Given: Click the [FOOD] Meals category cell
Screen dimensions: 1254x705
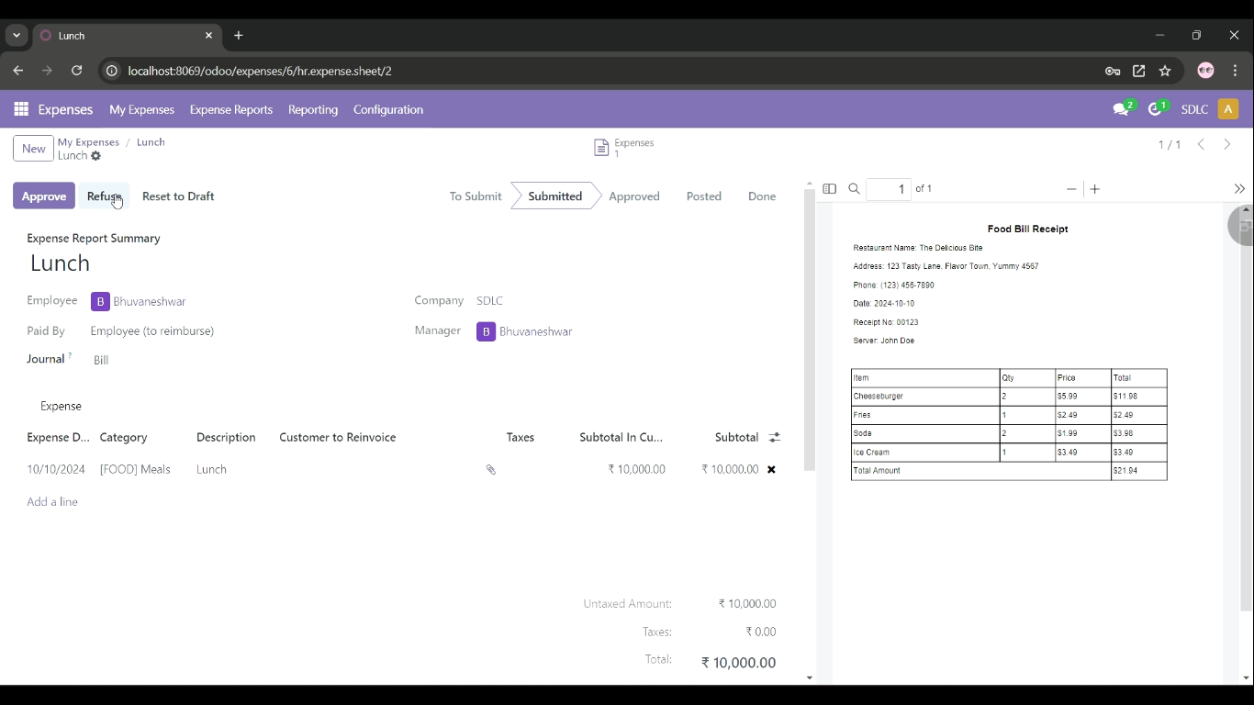Looking at the screenshot, I should pos(135,469).
